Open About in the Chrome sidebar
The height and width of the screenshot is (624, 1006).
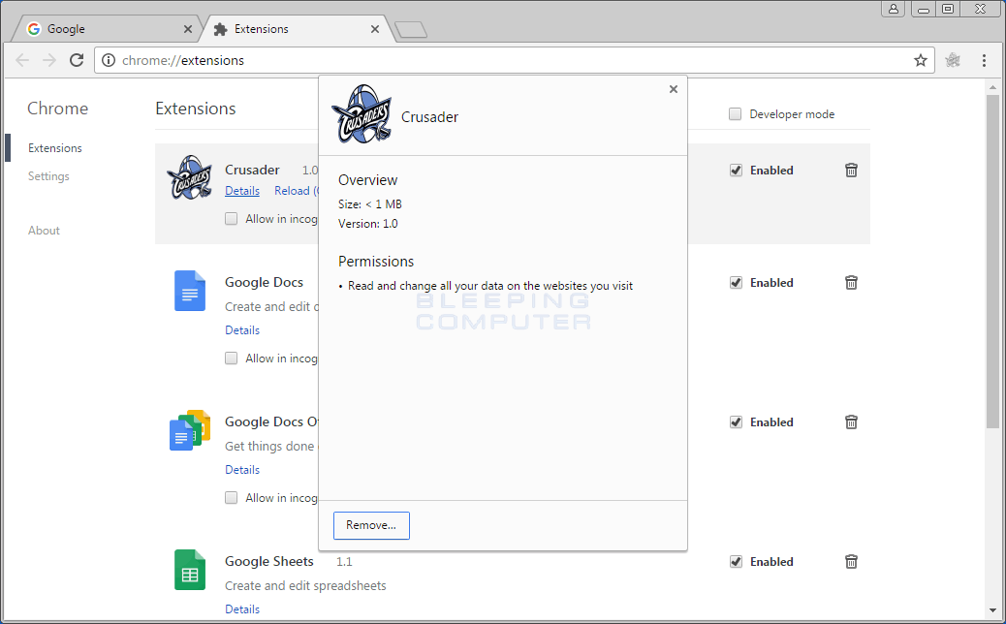tap(44, 231)
